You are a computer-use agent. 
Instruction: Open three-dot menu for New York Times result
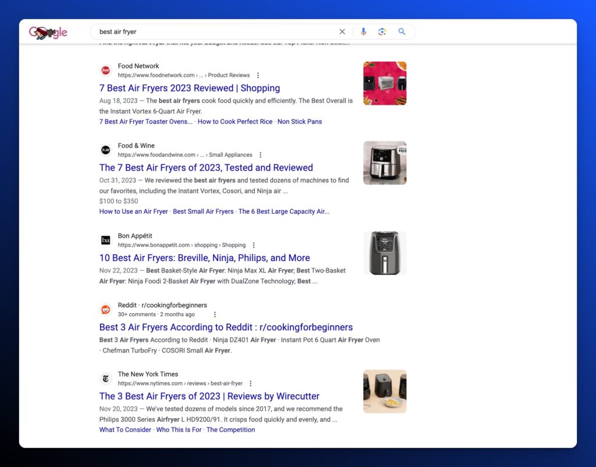pyautogui.click(x=251, y=384)
